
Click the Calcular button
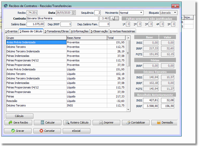(48, 122)
